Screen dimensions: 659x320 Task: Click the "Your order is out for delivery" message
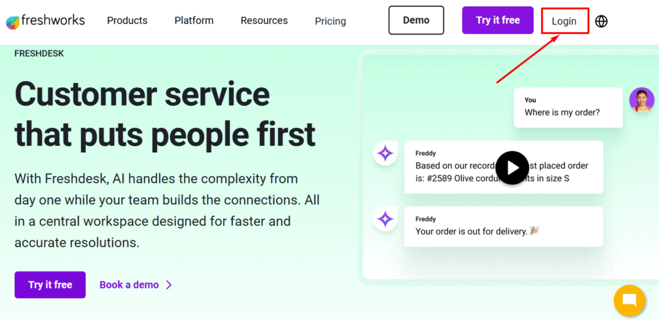503,227
